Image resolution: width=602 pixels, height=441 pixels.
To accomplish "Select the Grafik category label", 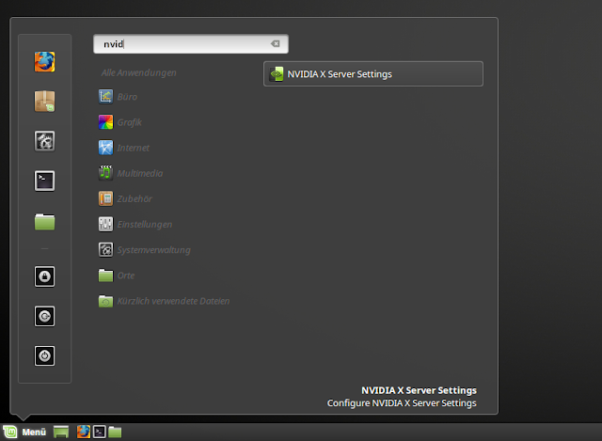I will pos(130,122).
